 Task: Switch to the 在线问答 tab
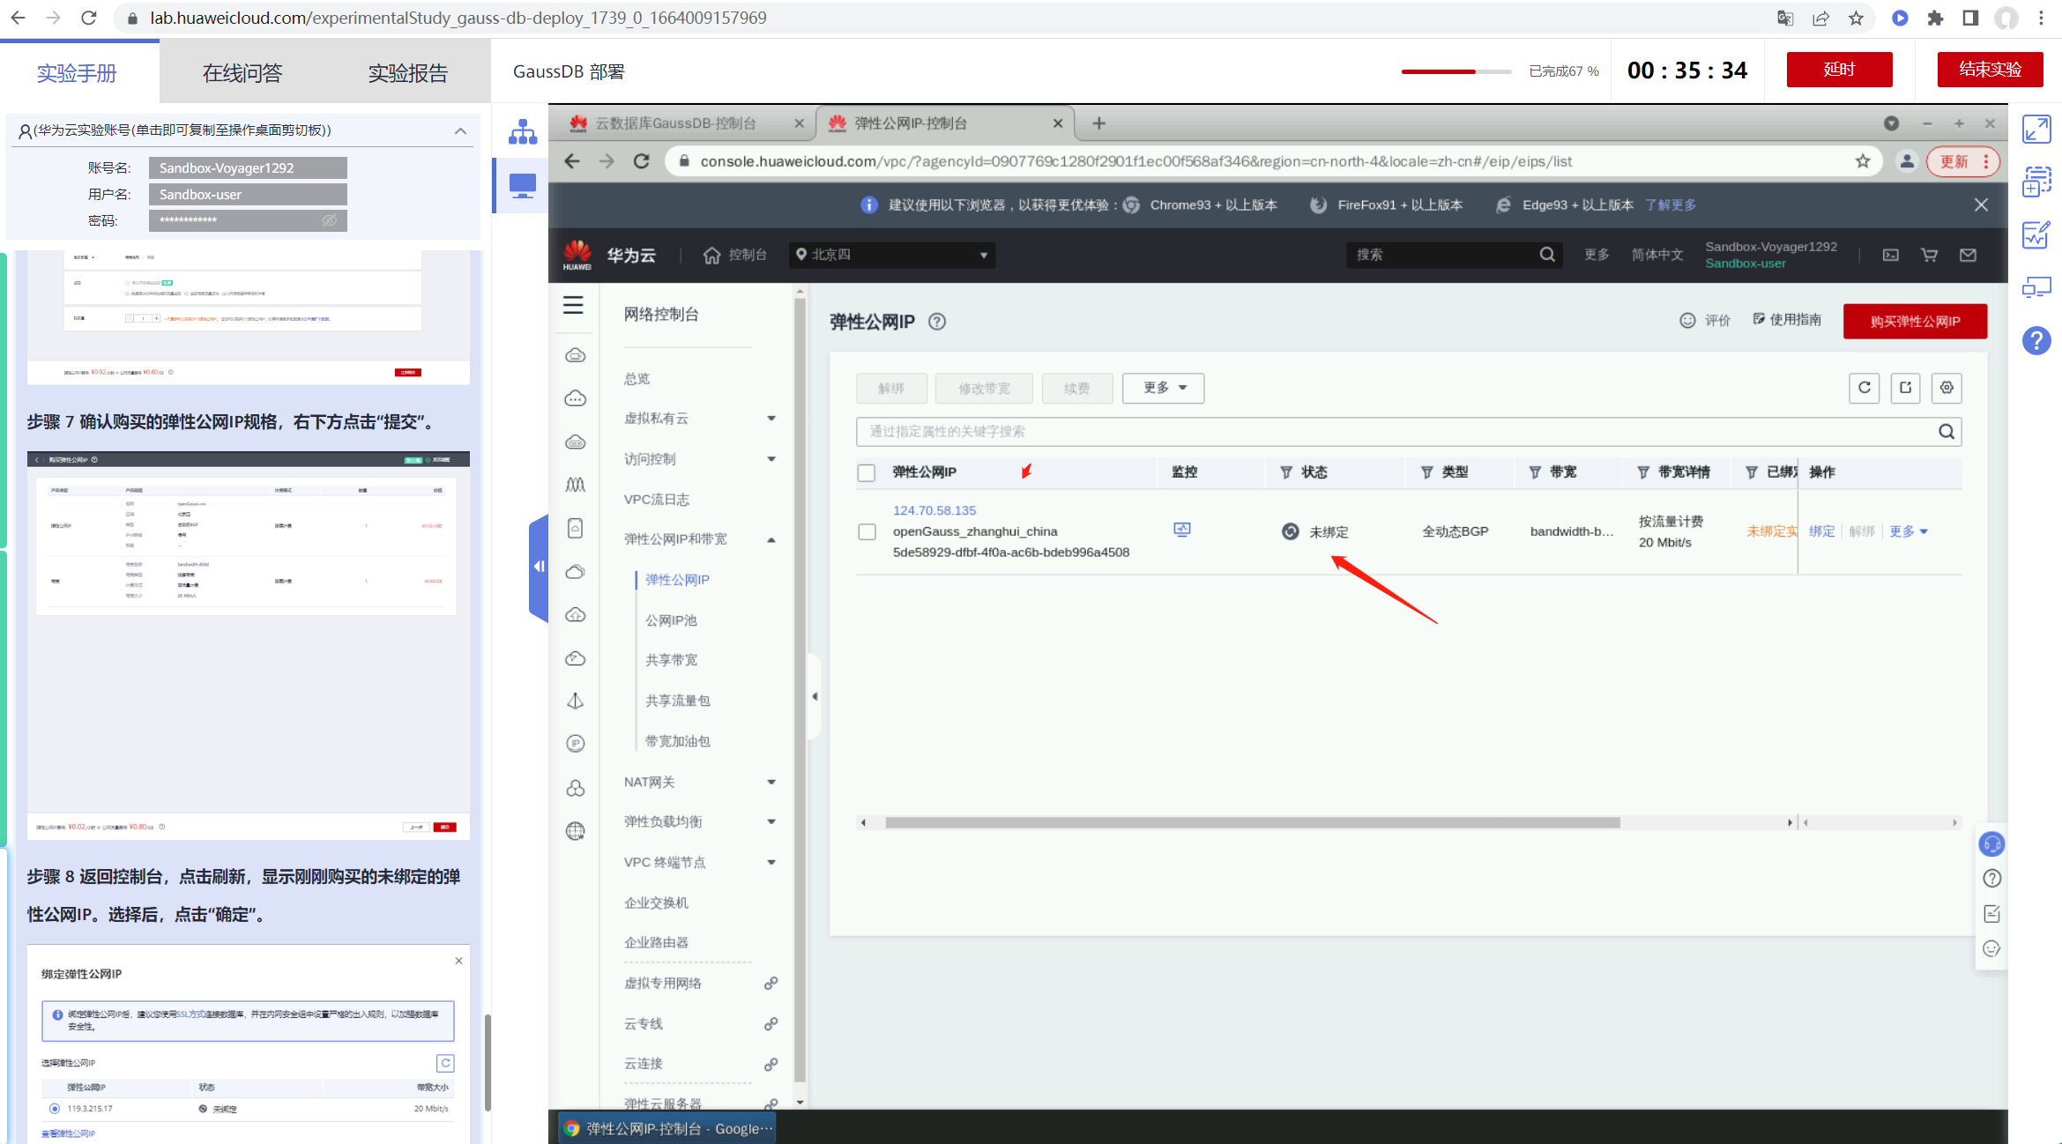click(x=242, y=73)
